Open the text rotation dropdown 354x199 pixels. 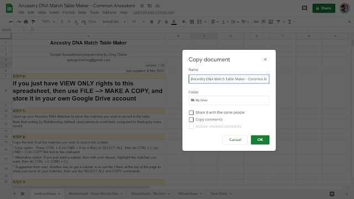245,22
